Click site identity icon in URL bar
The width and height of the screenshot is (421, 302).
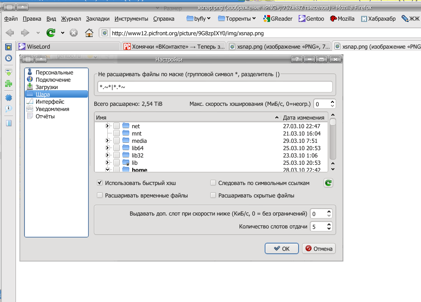[x=105, y=33]
